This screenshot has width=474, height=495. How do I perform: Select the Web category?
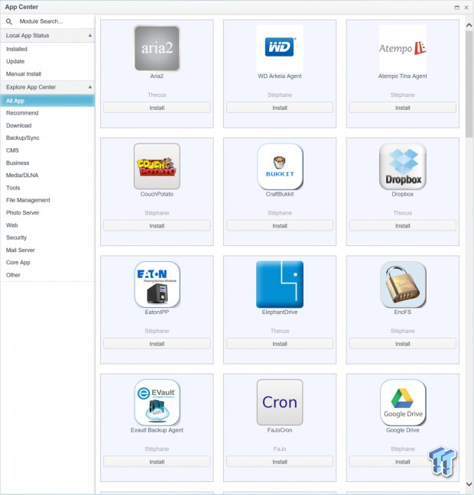12,225
